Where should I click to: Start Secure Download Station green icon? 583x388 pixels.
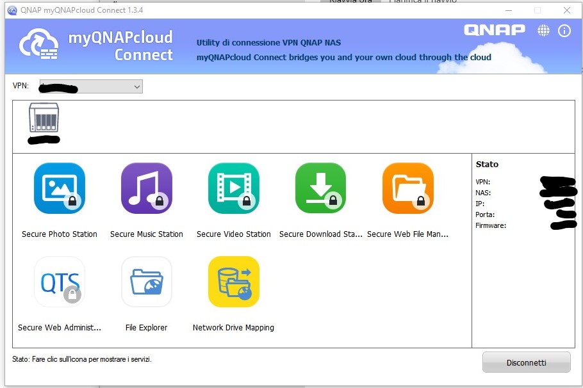coord(320,188)
